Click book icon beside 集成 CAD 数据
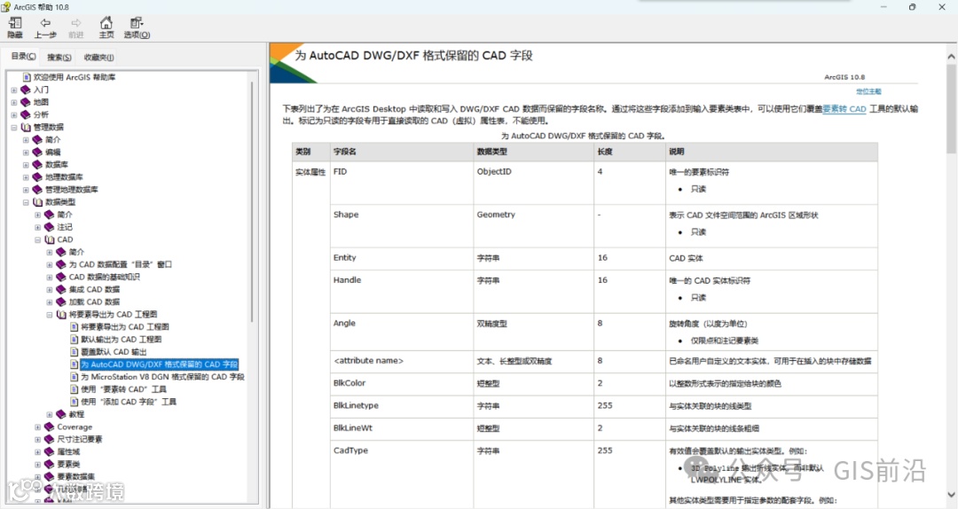This screenshot has width=958, height=509. coord(61,290)
